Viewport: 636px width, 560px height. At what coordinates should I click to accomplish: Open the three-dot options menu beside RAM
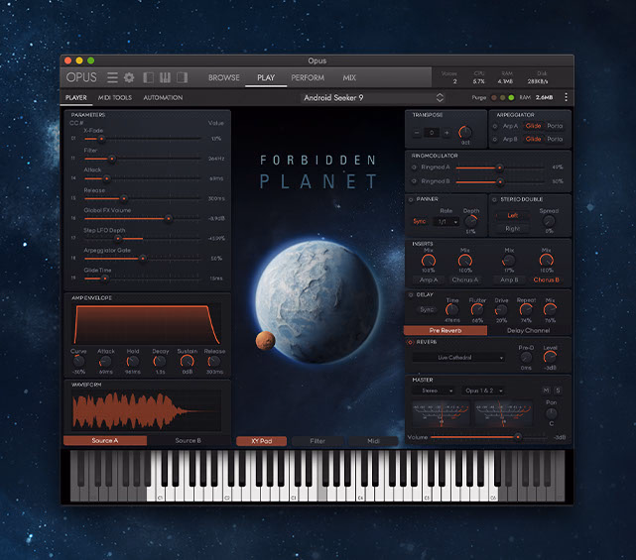click(x=566, y=97)
